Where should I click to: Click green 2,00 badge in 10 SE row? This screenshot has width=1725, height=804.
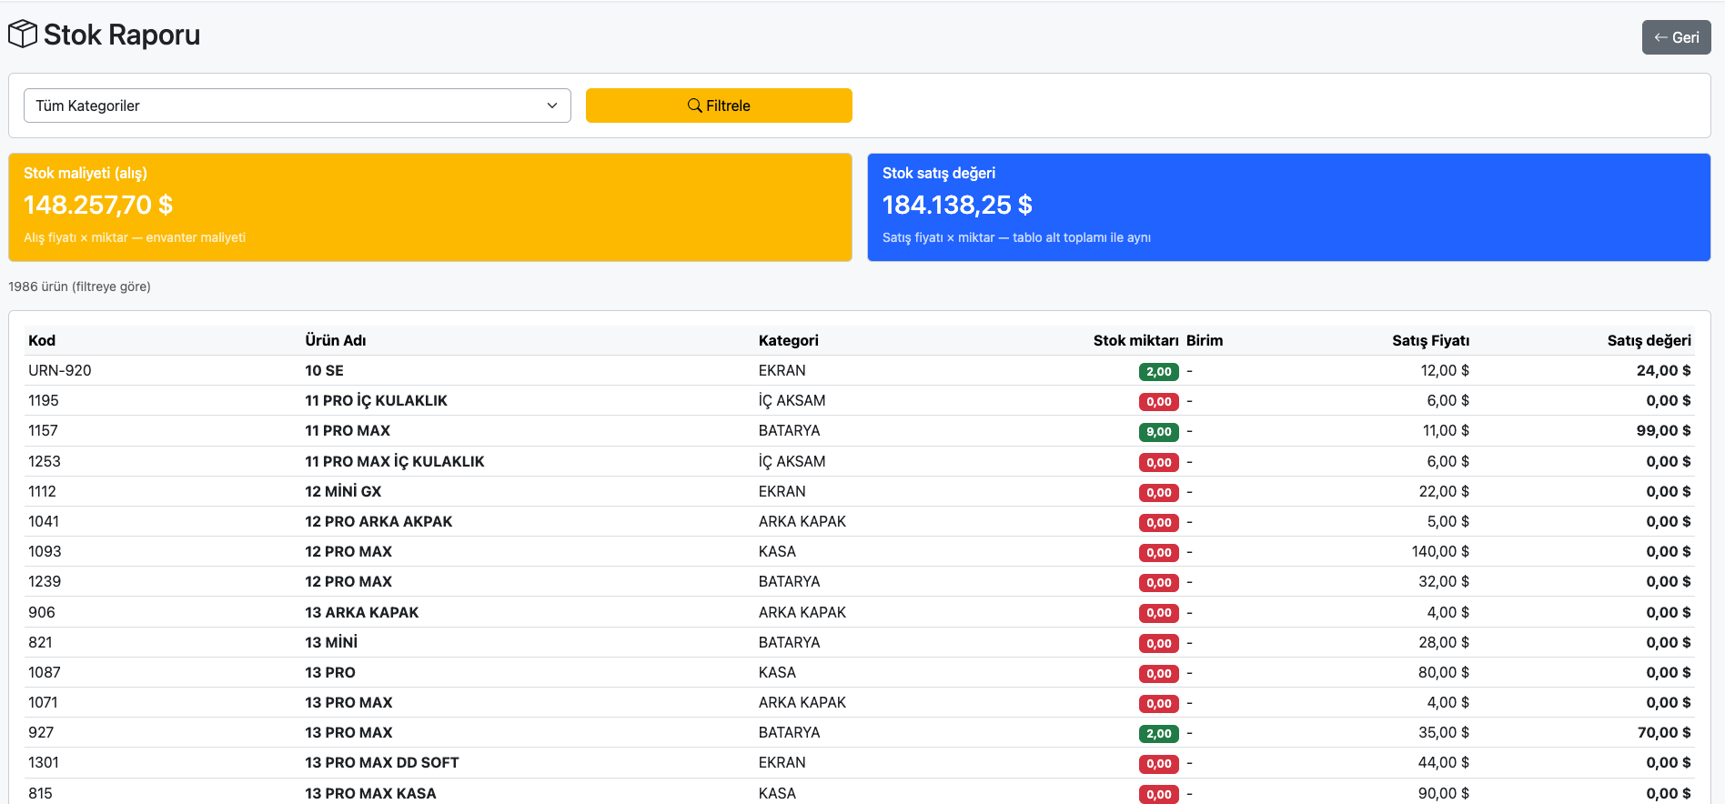1158,371
